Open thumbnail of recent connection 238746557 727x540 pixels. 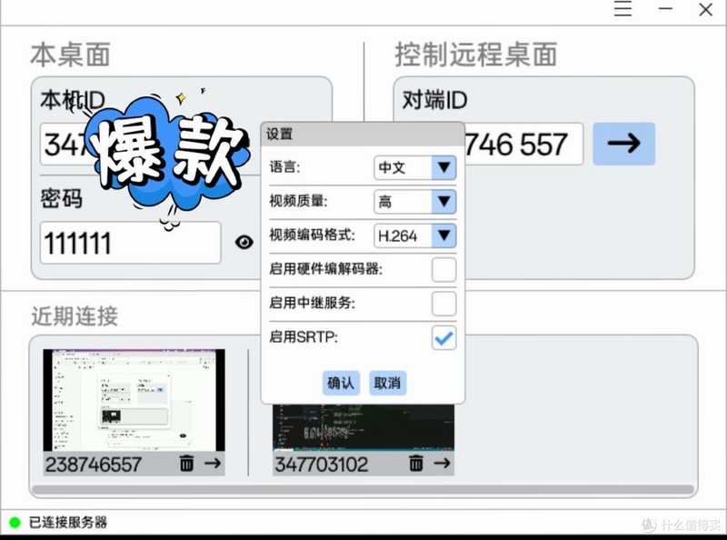pyautogui.click(x=134, y=400)
